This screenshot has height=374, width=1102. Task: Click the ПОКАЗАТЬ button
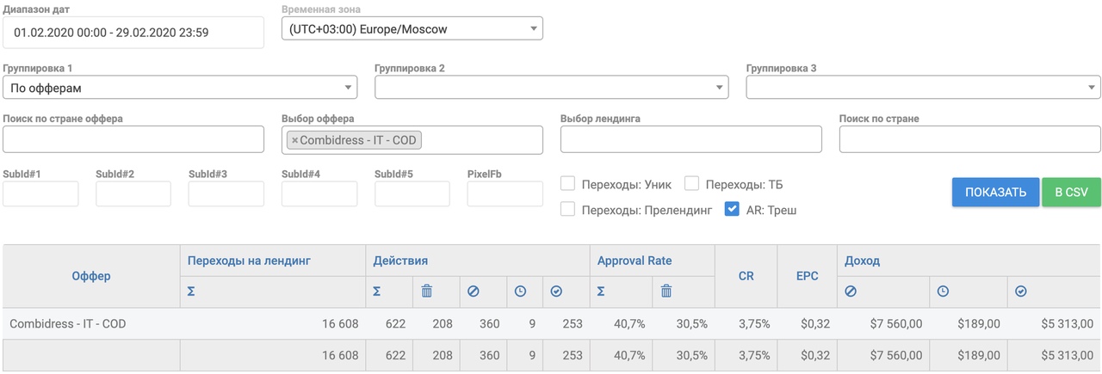(995, 193)
